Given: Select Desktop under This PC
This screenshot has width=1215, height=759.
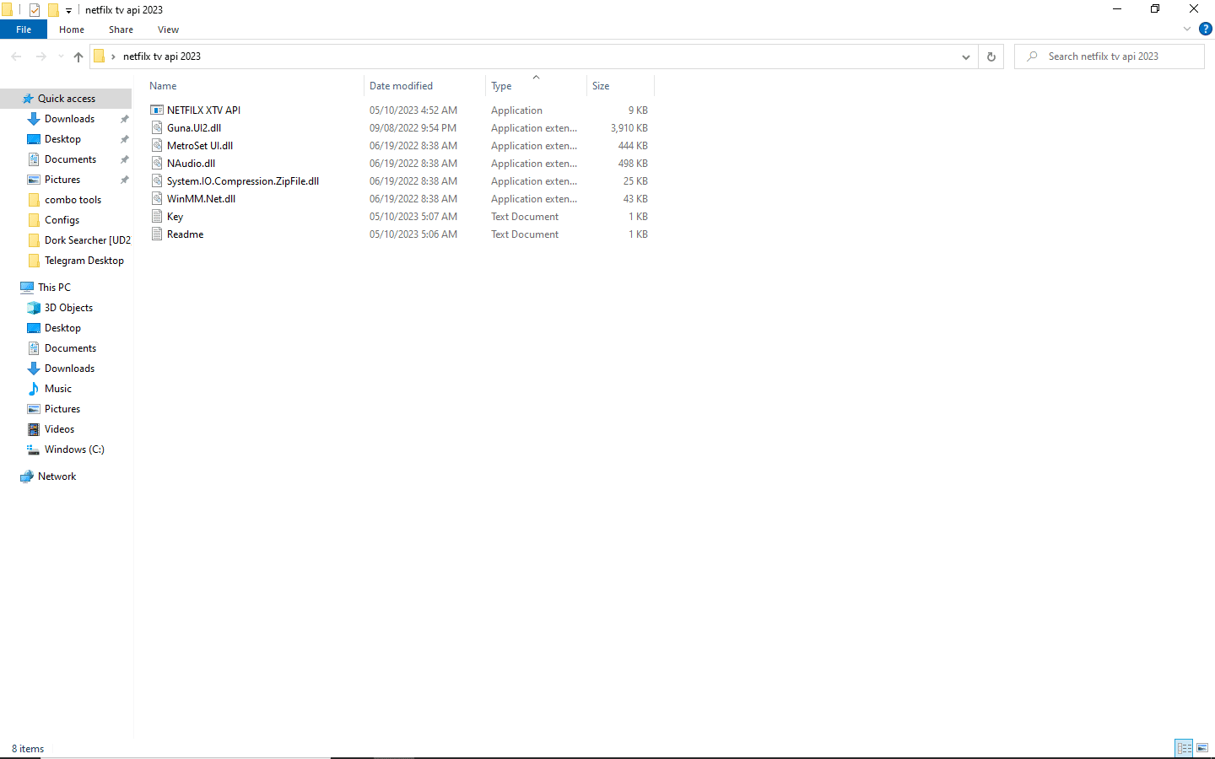Looking at the screenshot, I should 62,328.
